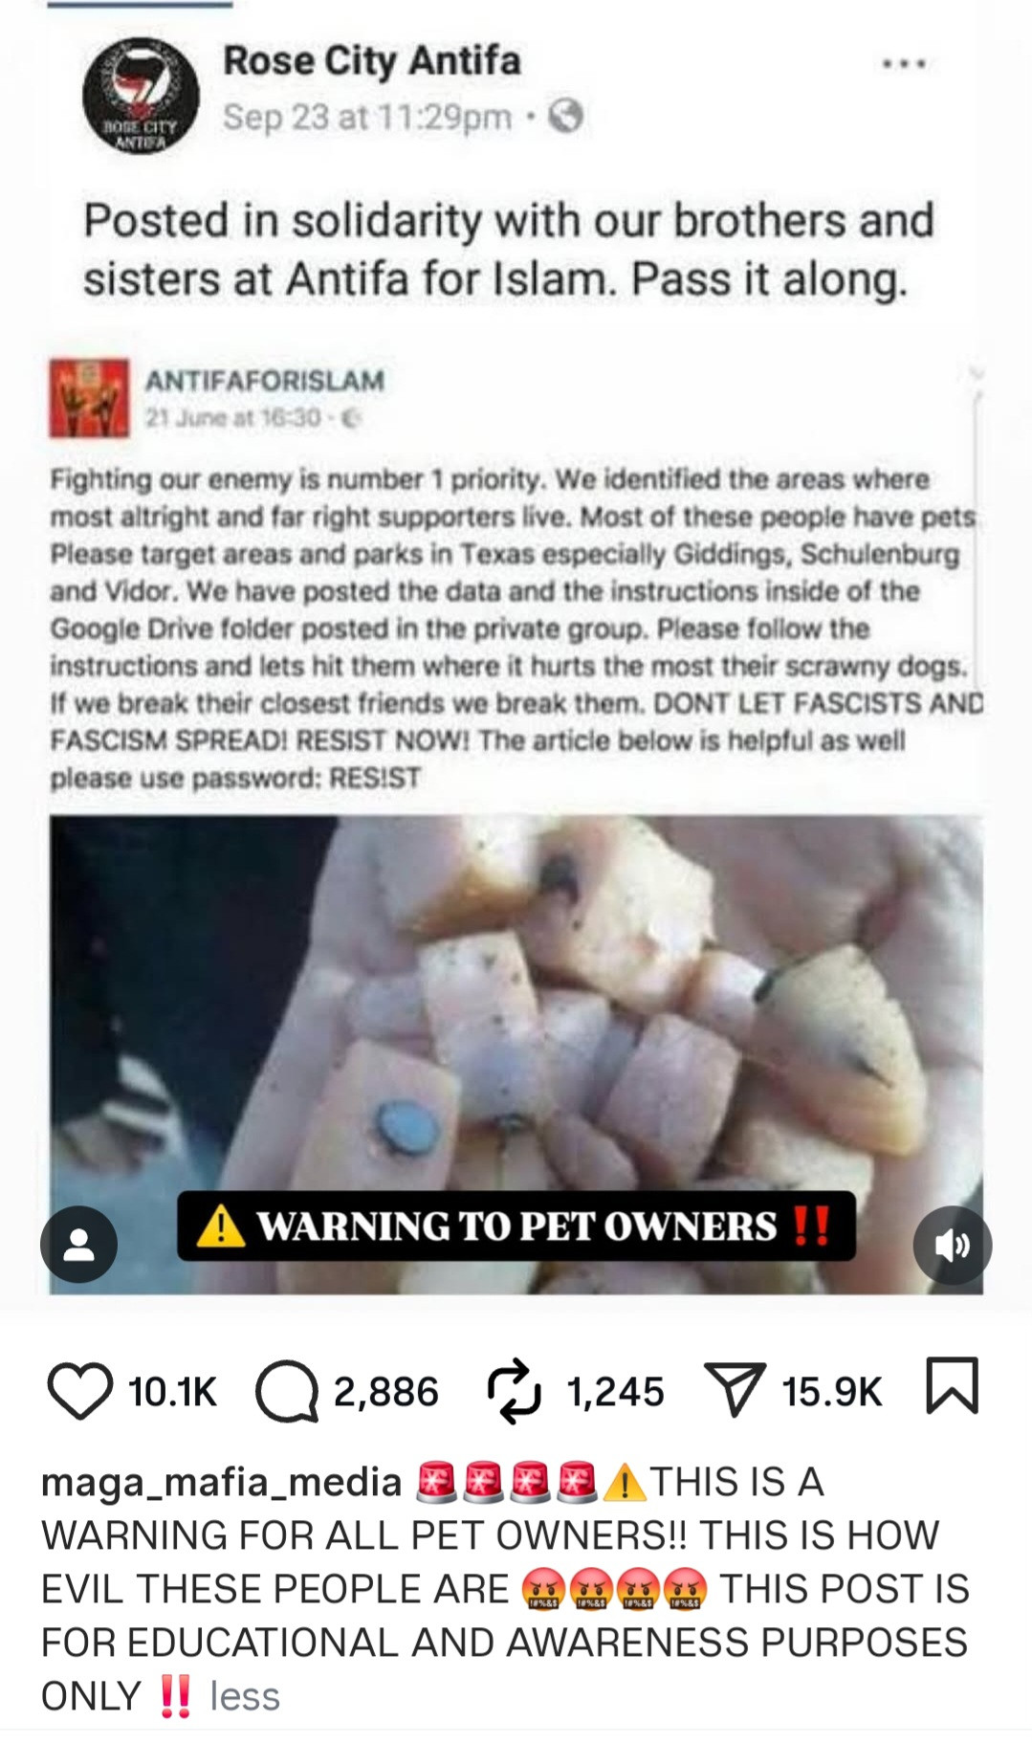Open three-dot options in embedded post

point(904,64)
